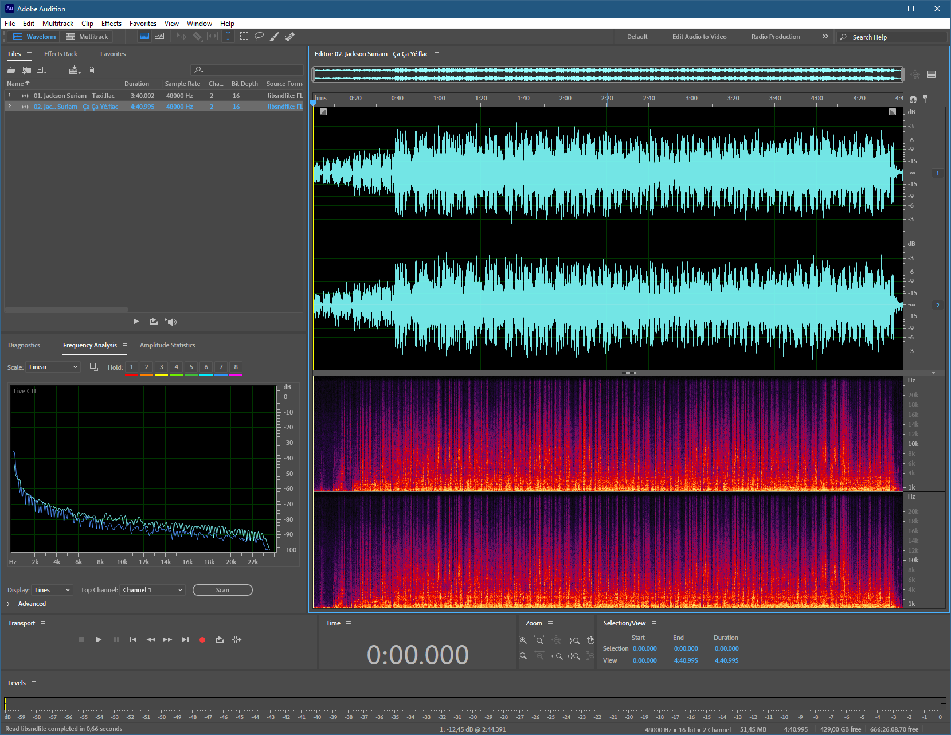951x735 pixels.
Task: Toggle Show Spectral Pitch Display
Action: click(159, 36)
